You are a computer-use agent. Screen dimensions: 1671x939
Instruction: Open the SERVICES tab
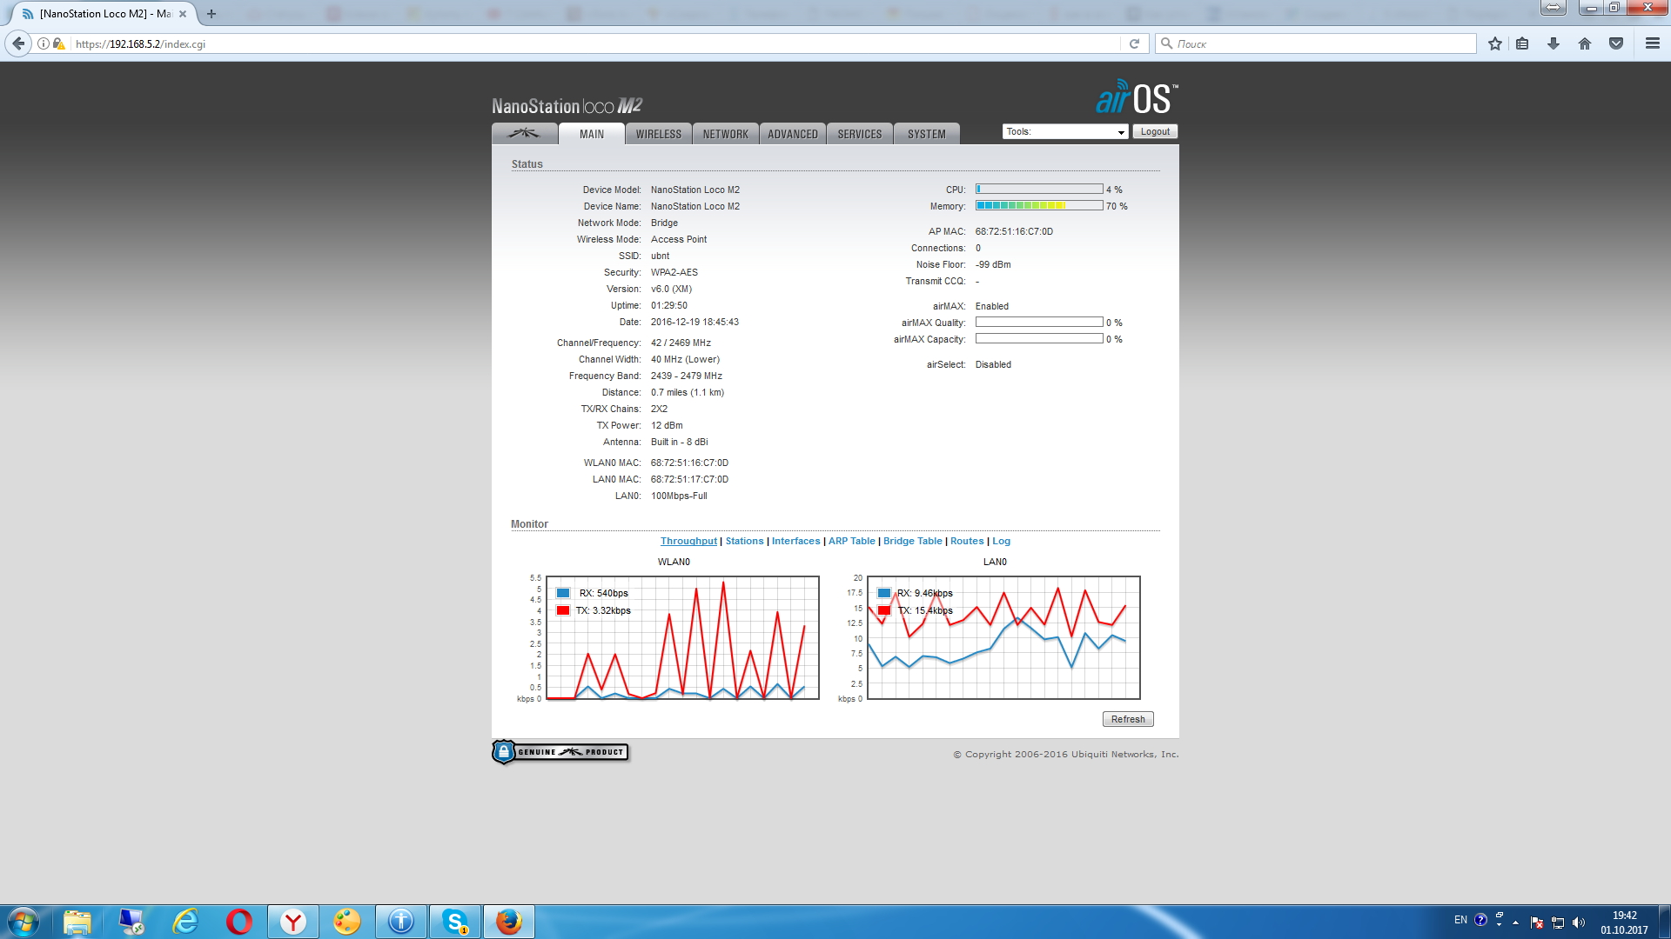click(x=860, y=134)
